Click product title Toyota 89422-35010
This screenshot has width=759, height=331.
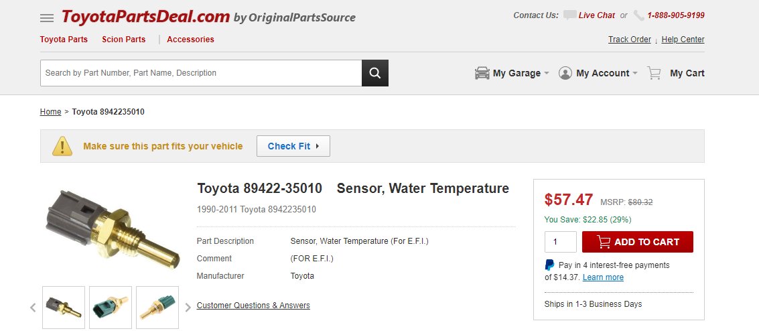[259, 188]
